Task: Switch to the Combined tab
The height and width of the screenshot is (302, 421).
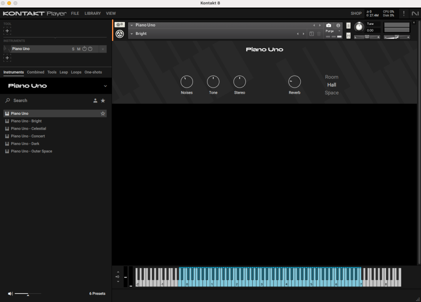Action: (x=35, y=72)
